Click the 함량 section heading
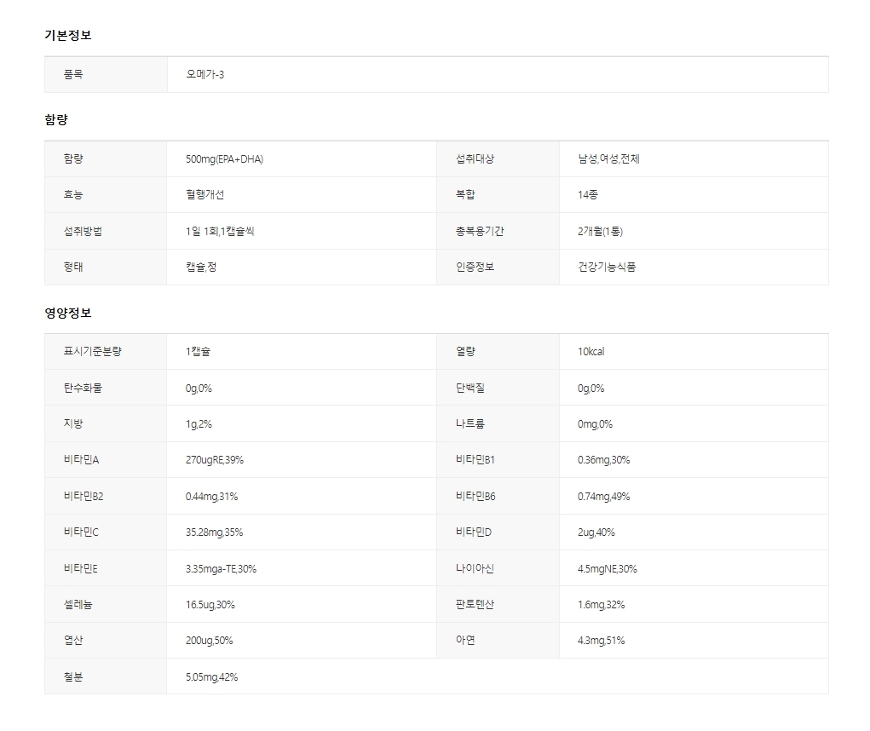Viewport: 870px width, 731px height. click(56, 120)
